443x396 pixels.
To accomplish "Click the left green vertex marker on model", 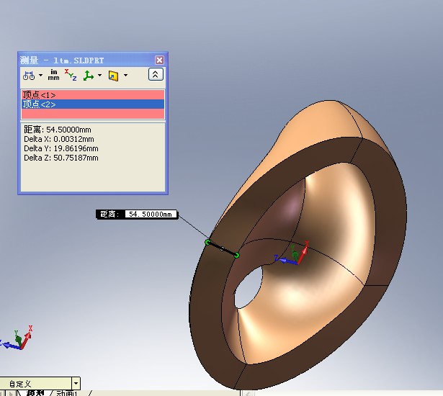I will [x=207, y=242].
